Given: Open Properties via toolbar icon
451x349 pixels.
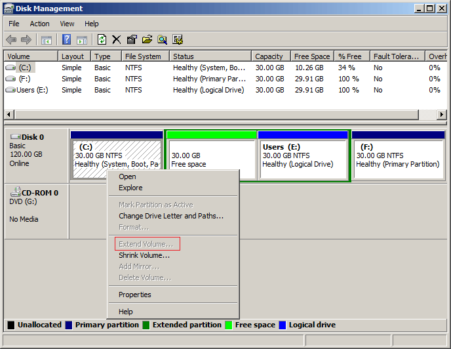Looking at the screenshot, I should (132, 40).
